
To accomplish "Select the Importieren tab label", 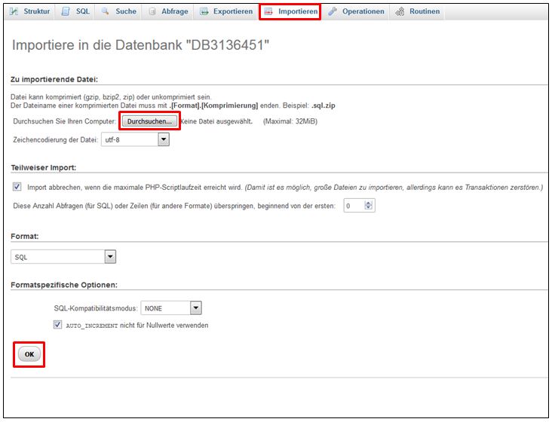I will coord(298,11).
